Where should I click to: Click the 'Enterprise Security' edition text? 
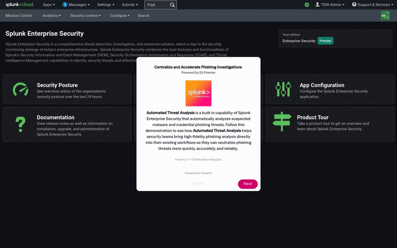point(299,41)
